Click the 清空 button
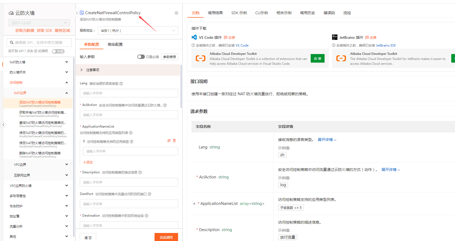Screen dimensions: 455x241 [88, 237]
